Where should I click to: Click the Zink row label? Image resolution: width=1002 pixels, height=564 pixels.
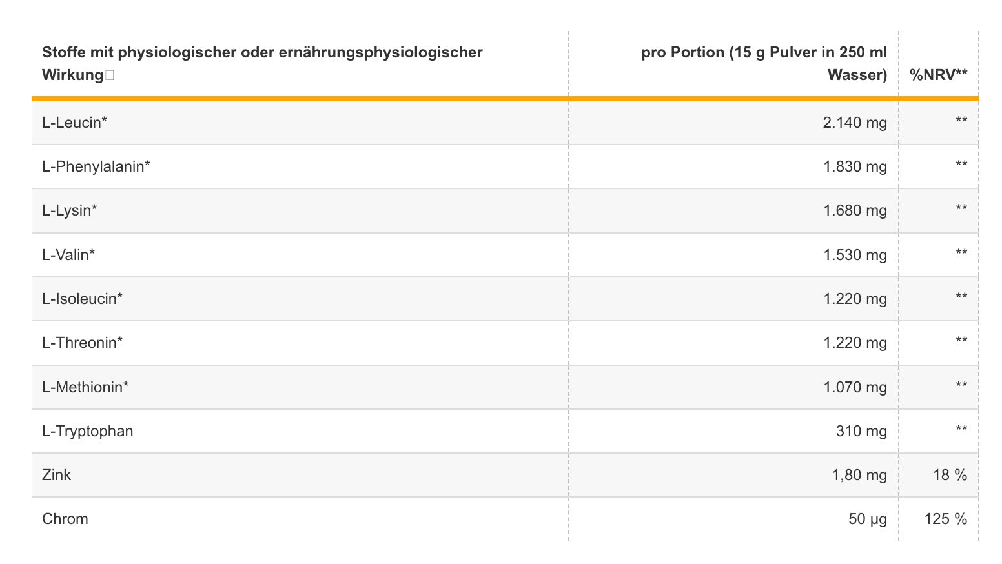[x=57, y=475]
